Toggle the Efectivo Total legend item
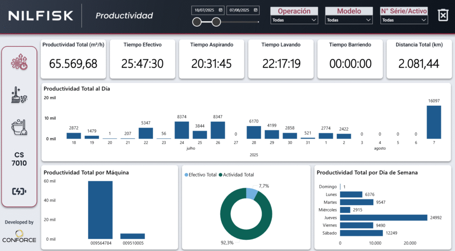 (201, 175)
